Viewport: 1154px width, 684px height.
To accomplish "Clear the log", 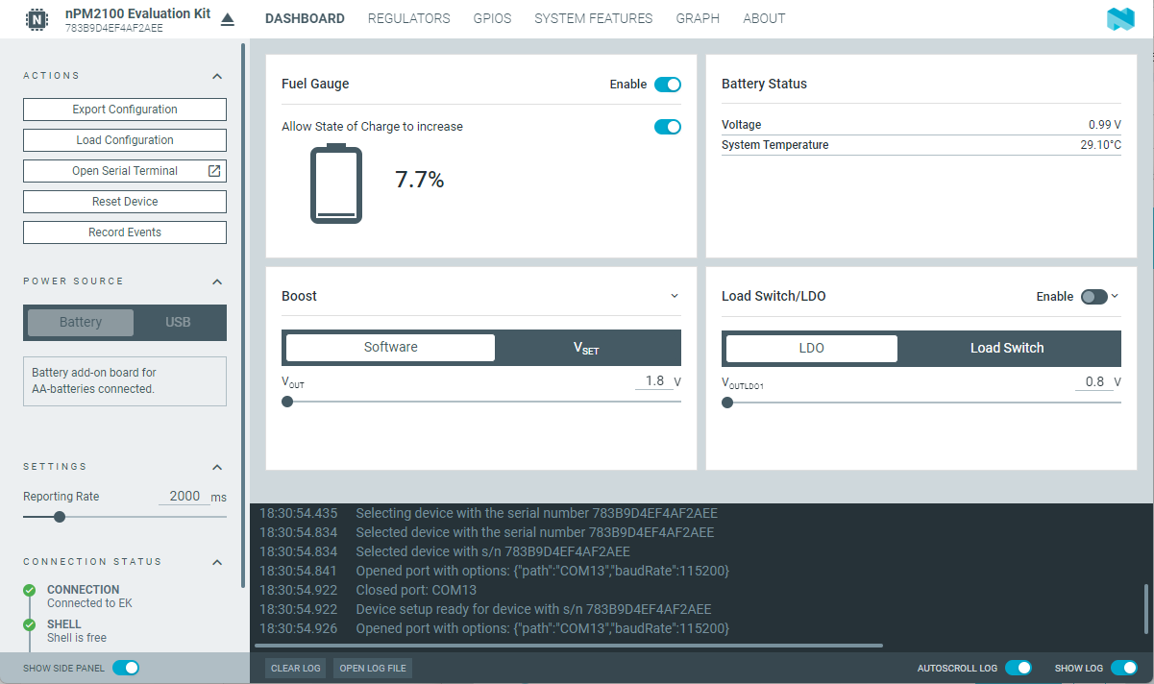I will pyautogui.click(x=296, y=669).
